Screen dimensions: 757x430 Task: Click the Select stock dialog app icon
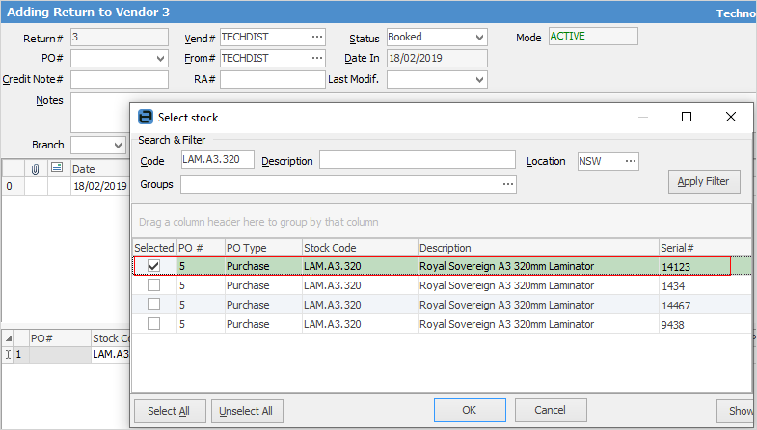pyautogui.click(x=146, y=117)
